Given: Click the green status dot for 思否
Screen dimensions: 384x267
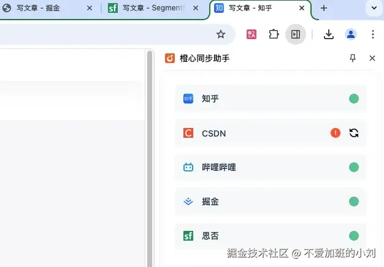Looking at the screenshot, I should point(353,236).
